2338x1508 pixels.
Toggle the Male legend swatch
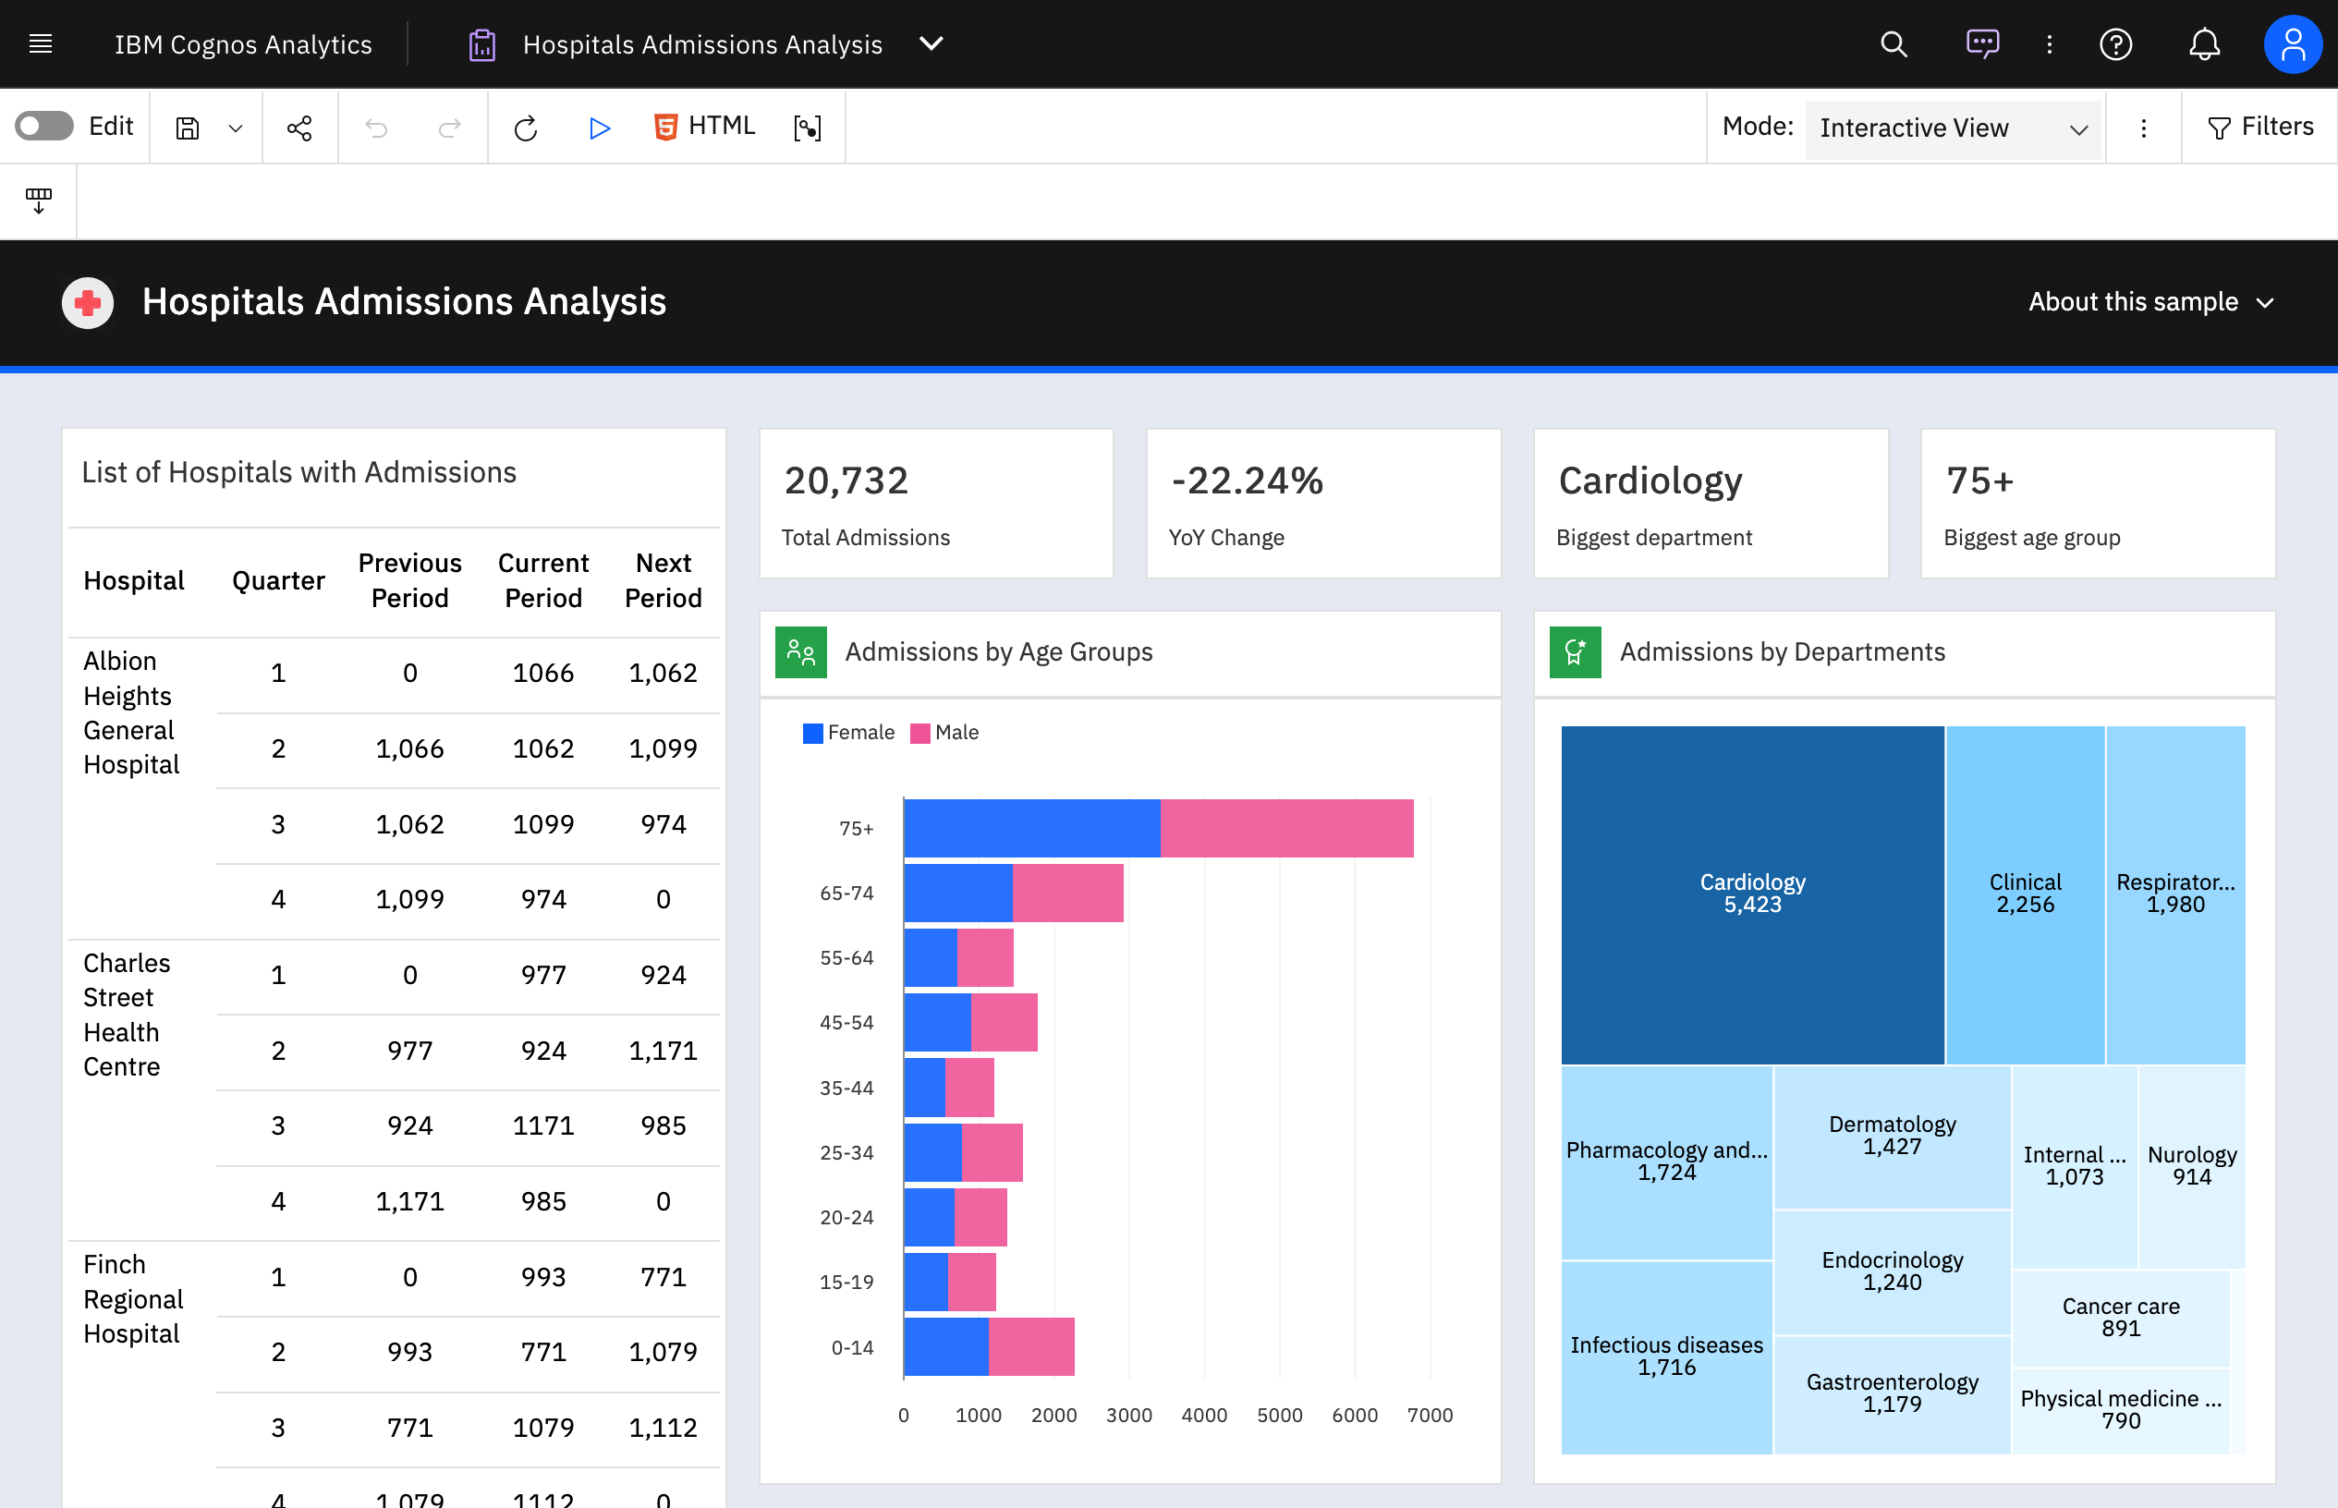coord(919,734)
